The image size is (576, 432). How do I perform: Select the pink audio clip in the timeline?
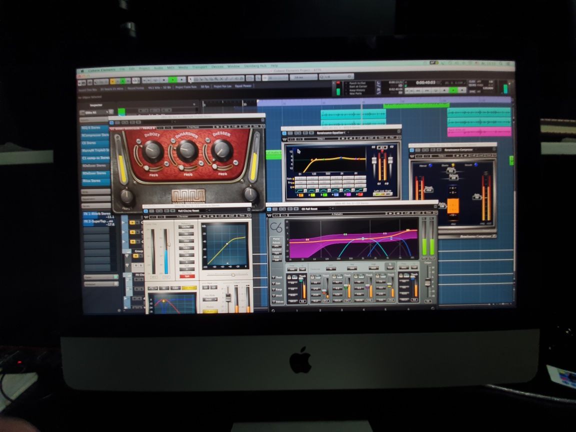click(x=478, y=131)
